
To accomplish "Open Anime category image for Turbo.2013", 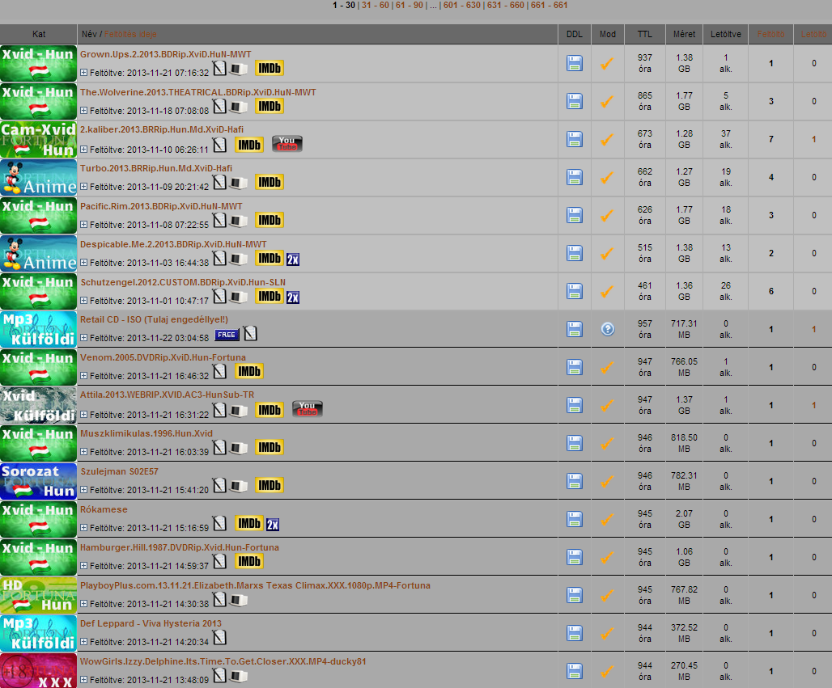I will pos(39,178).
